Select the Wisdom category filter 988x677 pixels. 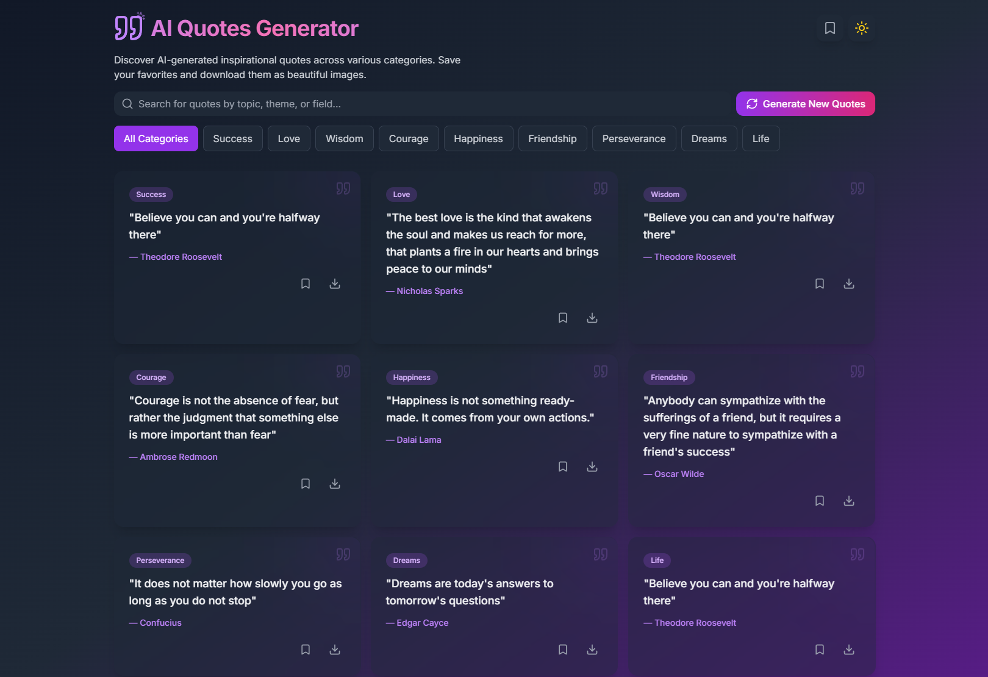click(344, 138)
